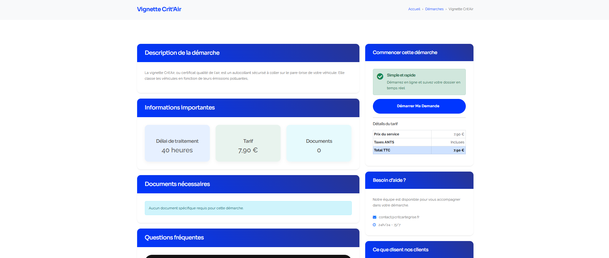Click the envelope icon beside the contact email

tap(374, 217)
